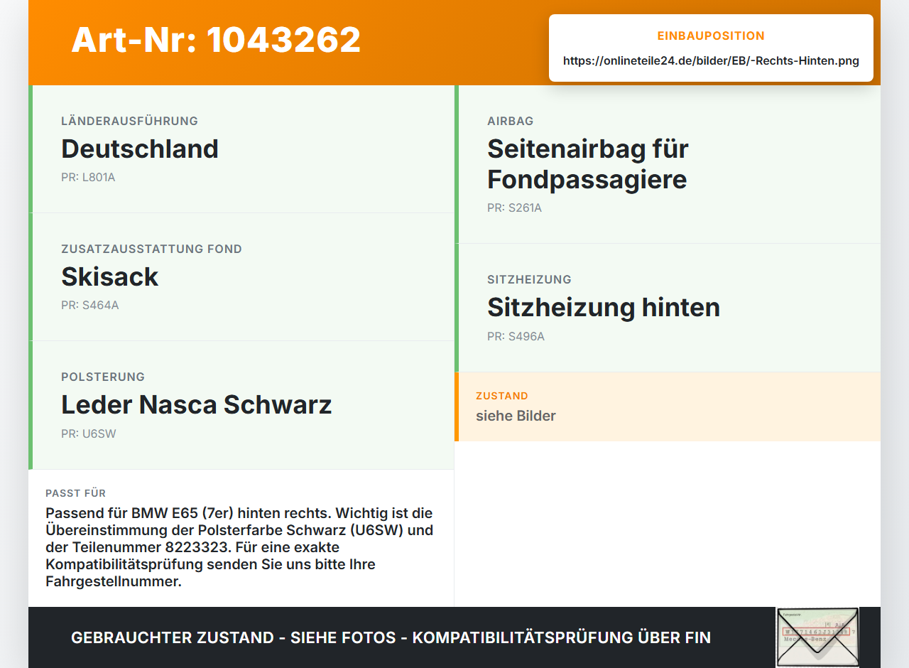909x668 pixels.
Task: Click the Deutschland country version card
Action: click(241, 149)
